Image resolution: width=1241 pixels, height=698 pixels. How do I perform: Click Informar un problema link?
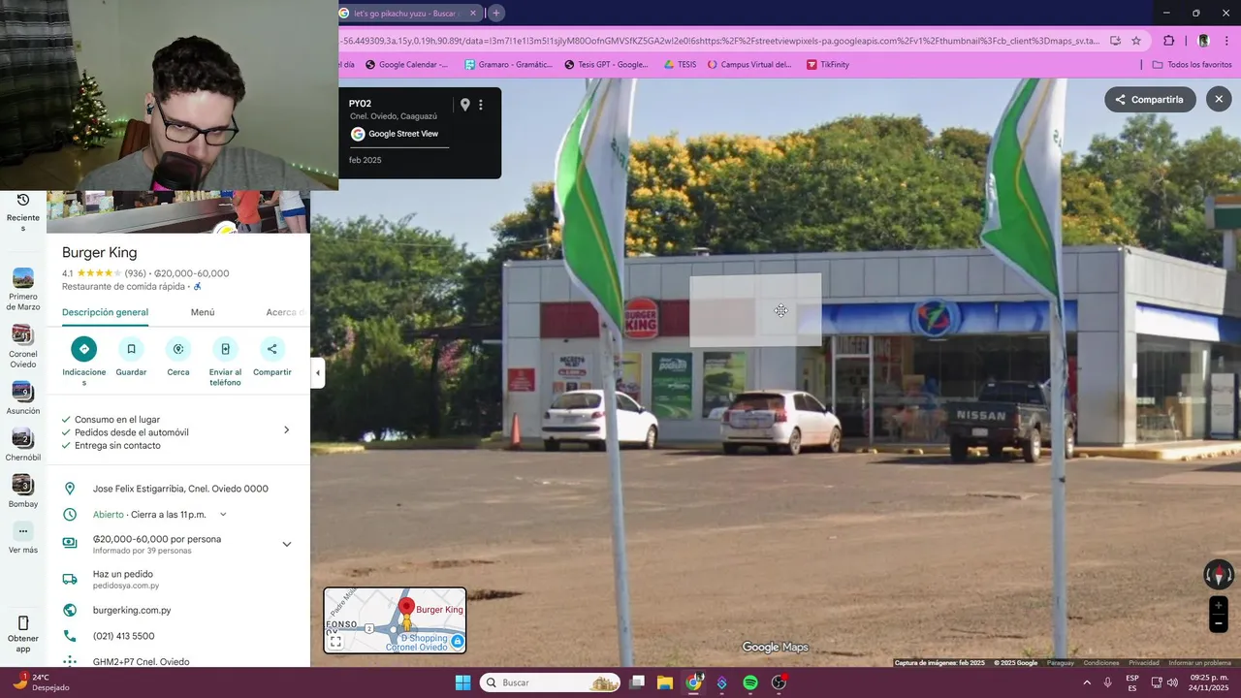1199,663
